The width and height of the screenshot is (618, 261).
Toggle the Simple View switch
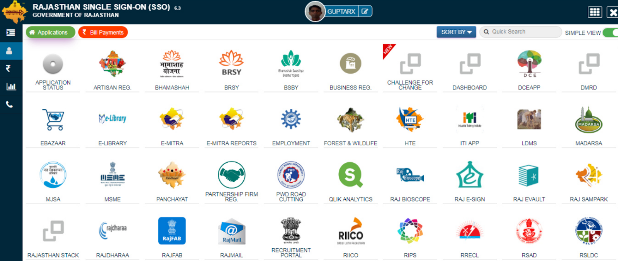[610, 33]
